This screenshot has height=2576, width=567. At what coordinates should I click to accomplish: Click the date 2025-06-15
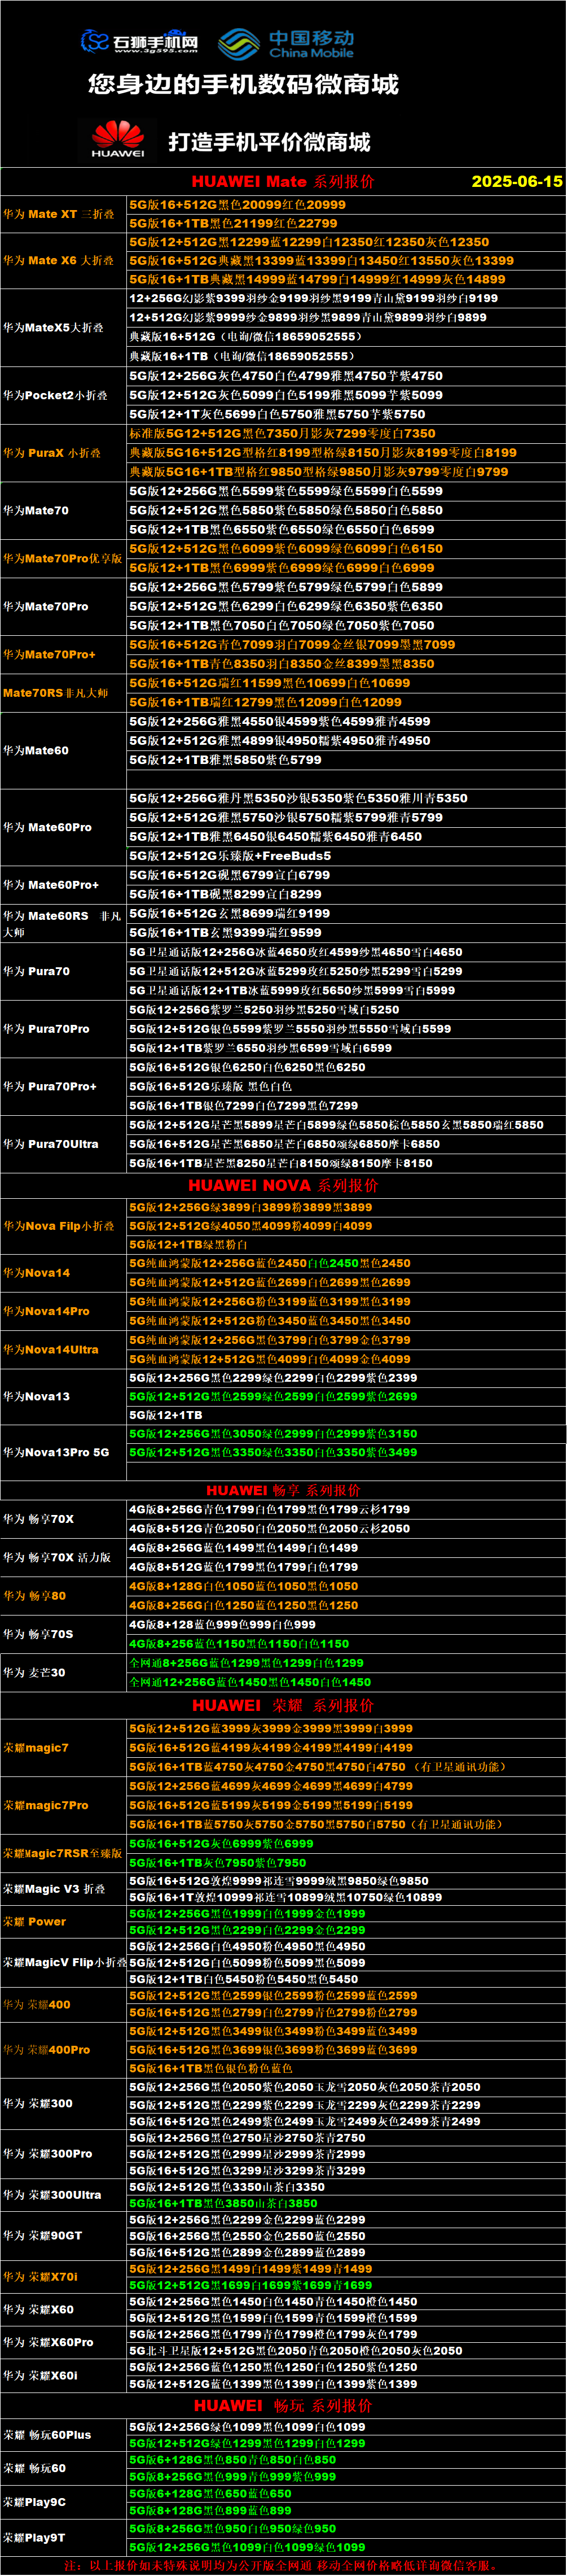(x=517, y=181)
